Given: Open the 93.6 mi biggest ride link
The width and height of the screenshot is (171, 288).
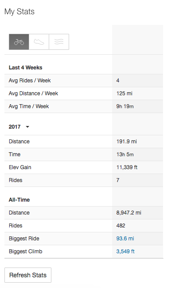Looking at the screenshot, I should tap(125, 239).
